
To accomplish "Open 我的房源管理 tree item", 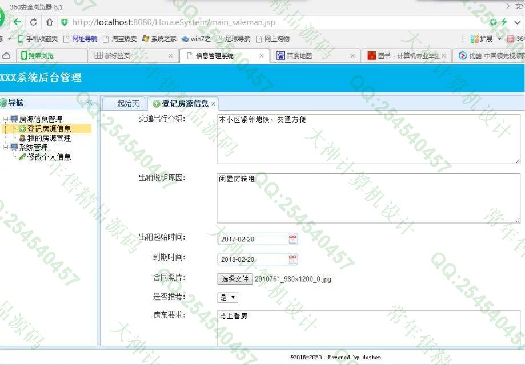I will 49,138.
